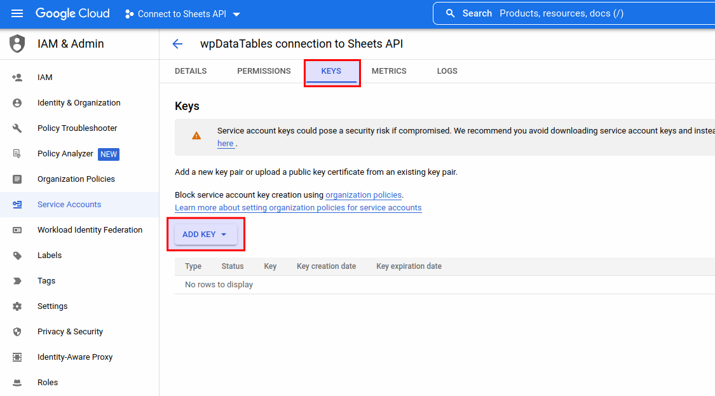Switch to the LOGS tab
Viewport: 715px width, 396px height.
tap(447, 71)
